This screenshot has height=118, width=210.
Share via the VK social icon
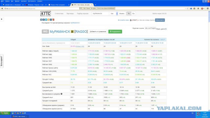pyautogui.click(x=41, y=20)
